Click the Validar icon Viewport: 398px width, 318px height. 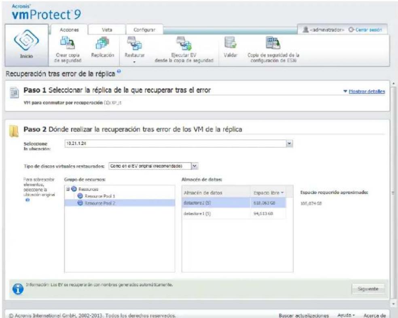[230, 42]
